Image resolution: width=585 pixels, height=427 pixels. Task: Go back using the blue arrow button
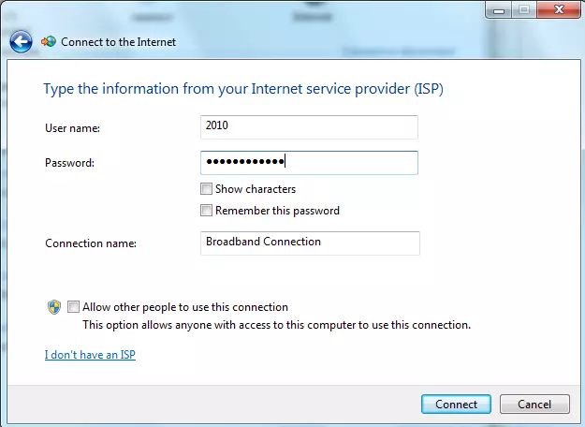[21, 42]
